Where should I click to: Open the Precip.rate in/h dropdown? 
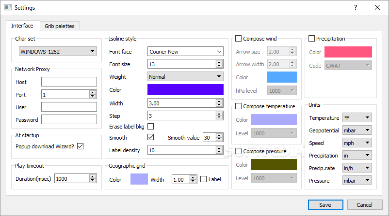tap(357, 168)
